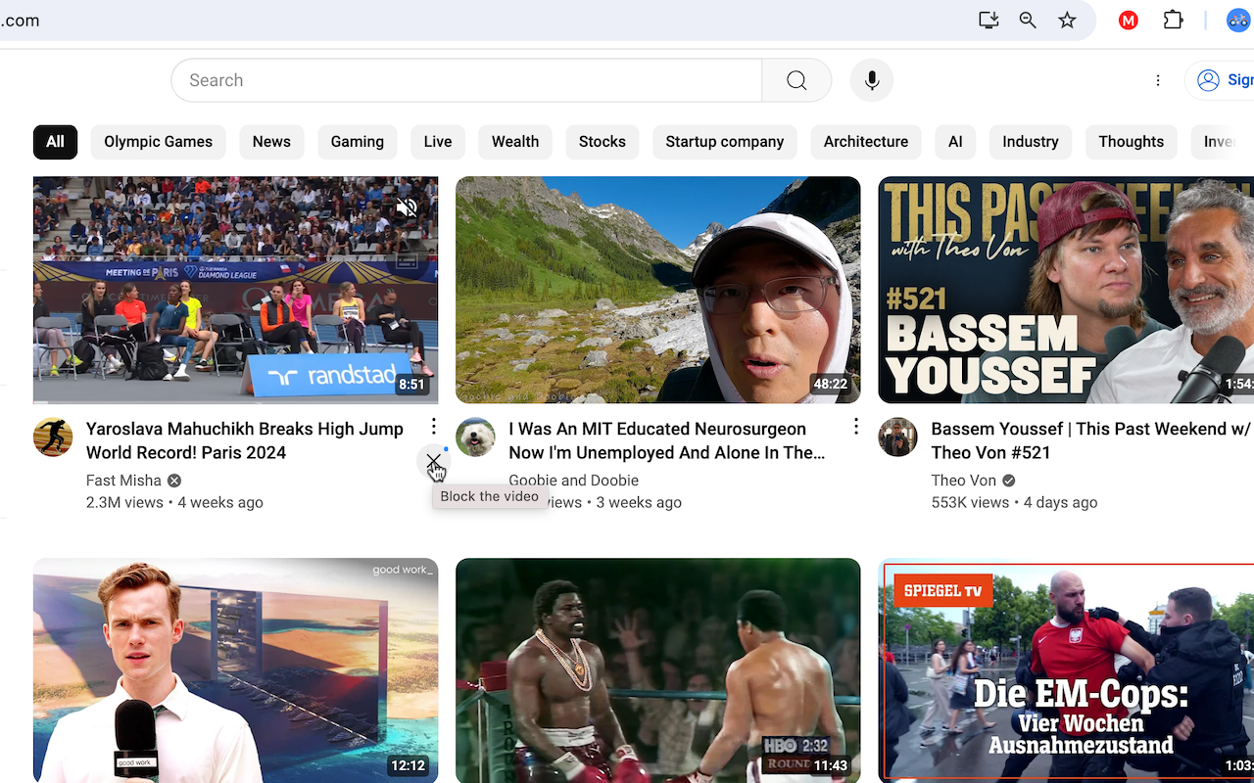Click the Sign in button
Screen dimensions: 1254x783
coord(1221,80)
